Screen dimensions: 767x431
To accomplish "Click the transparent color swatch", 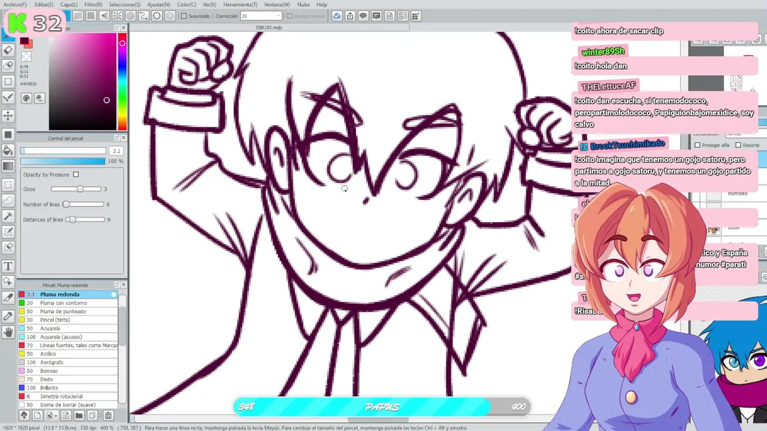I will pos(26,57).
